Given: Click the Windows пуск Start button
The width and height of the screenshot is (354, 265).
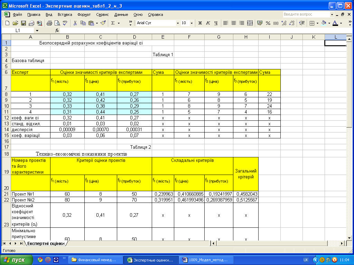Looking at the screenshot, I should coord(16,260).
